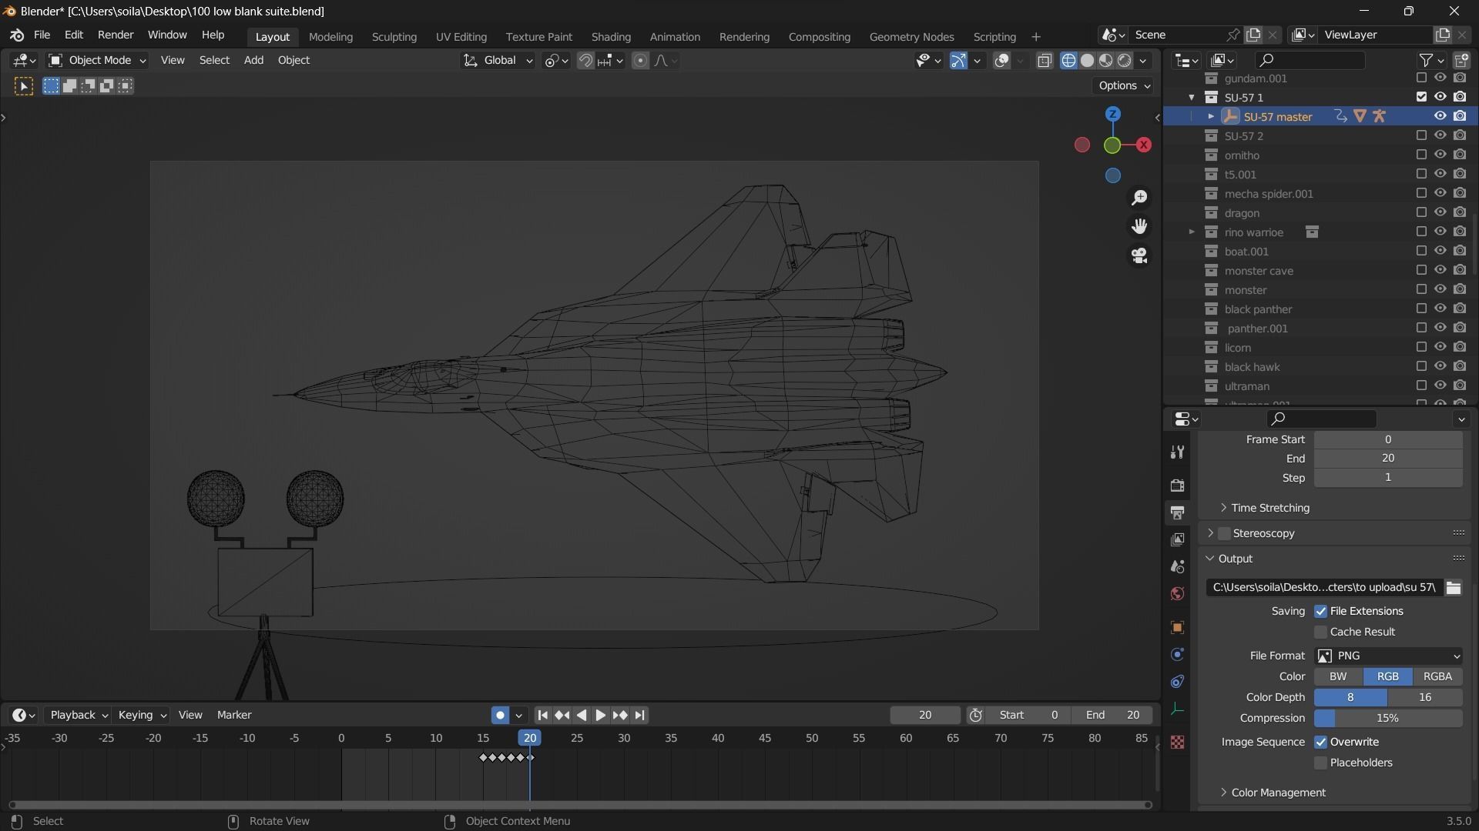Jump to first frame in timeline
Image resolution: width=1479 pixels, height=831 pixels.
click(542, 716)
